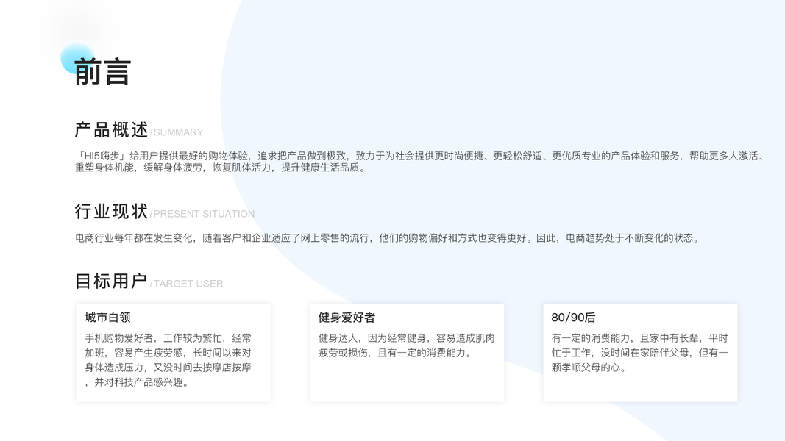Image resolution: width=785 pixels, height=441 pixels.
Task: Click the paragraph starting 「Hi5嗨步」给用户提供
Action: (419, 162)
